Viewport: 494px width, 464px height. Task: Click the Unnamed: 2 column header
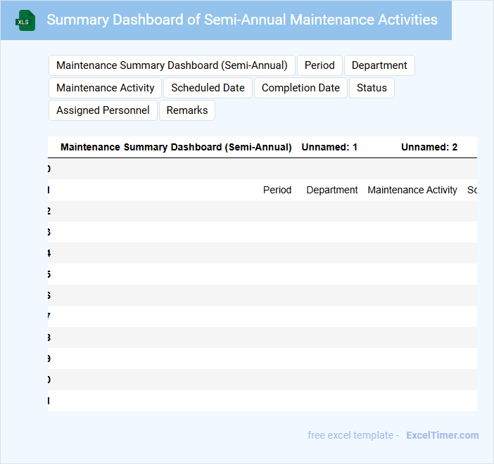(429, 148)
